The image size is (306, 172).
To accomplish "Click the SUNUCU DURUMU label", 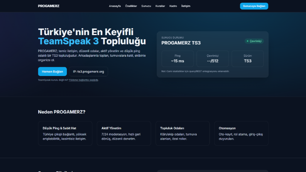I will [x=172, y=38].
